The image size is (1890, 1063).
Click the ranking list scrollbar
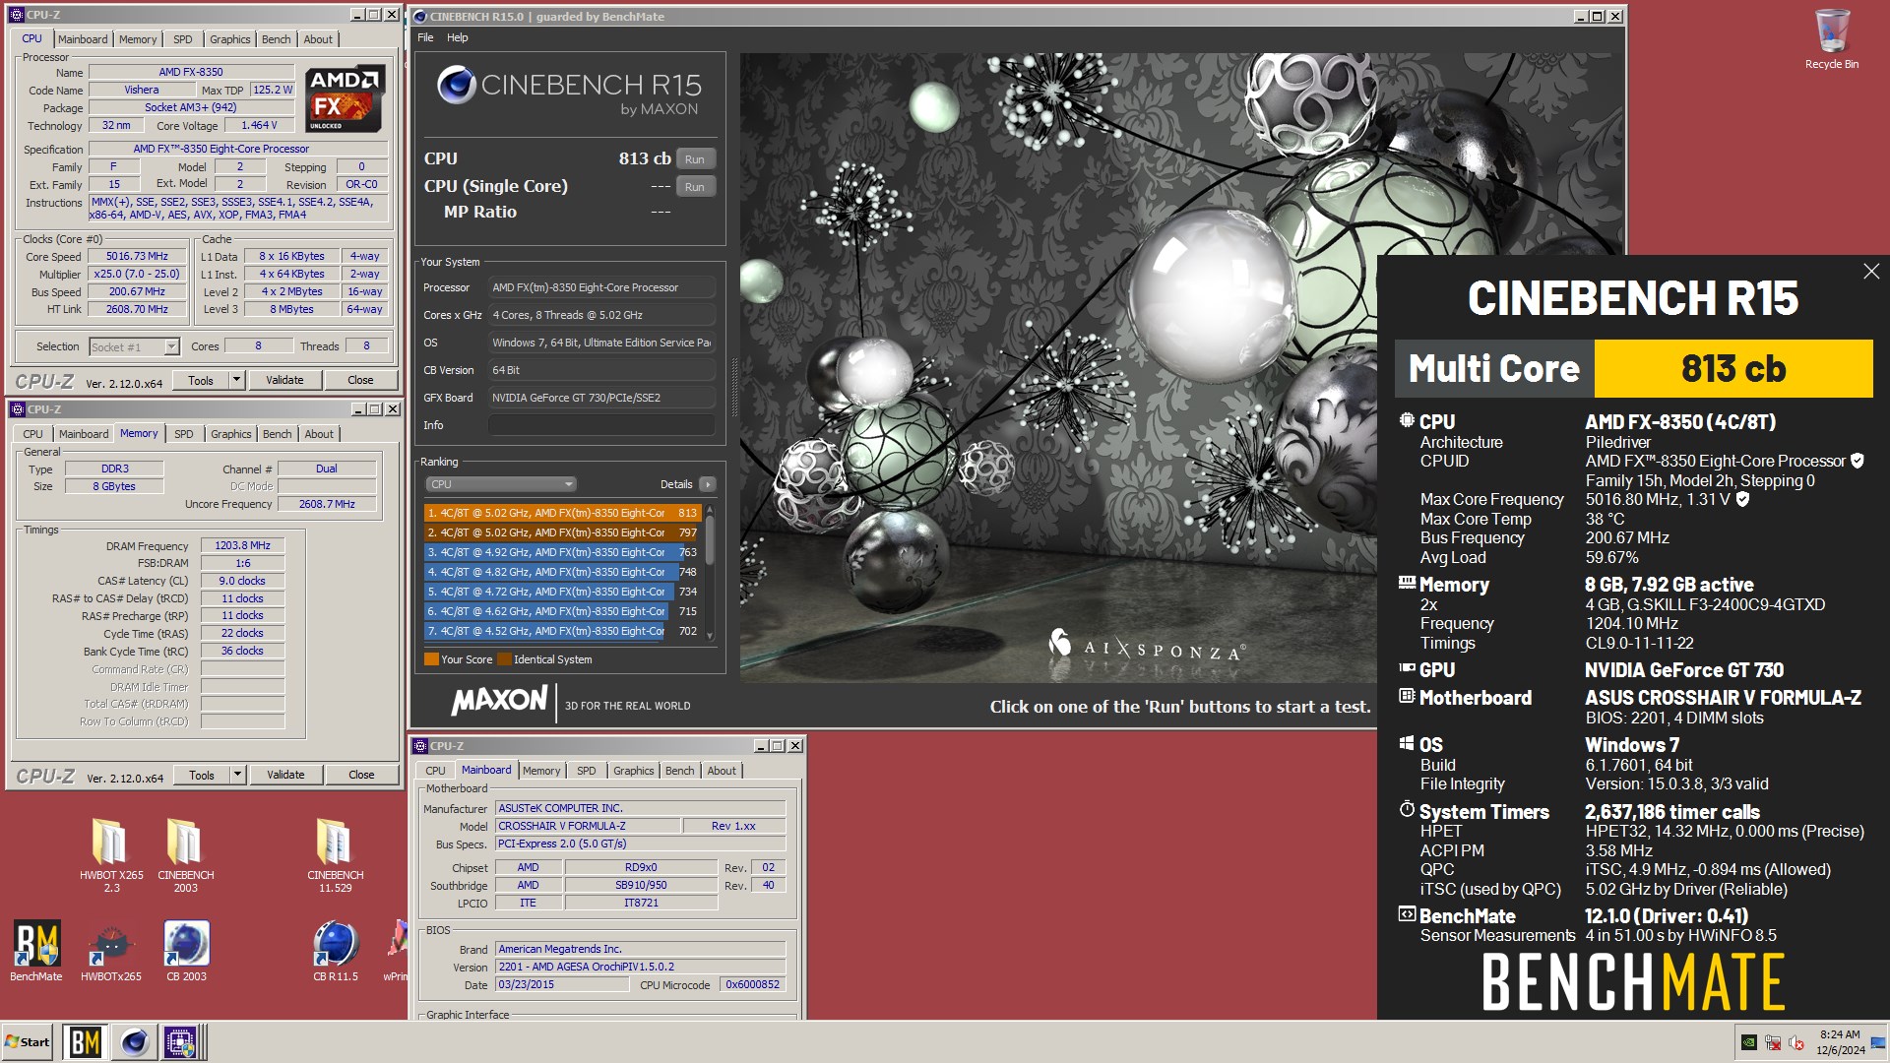tap(710, 539)
